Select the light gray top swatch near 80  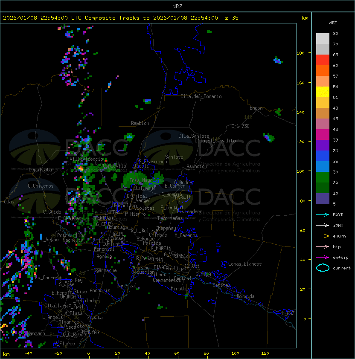323,39
